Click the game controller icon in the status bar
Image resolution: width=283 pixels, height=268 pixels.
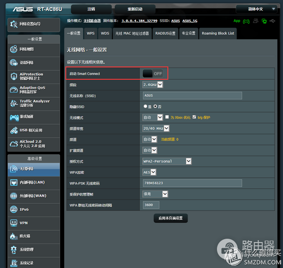[x=246, y=21]
